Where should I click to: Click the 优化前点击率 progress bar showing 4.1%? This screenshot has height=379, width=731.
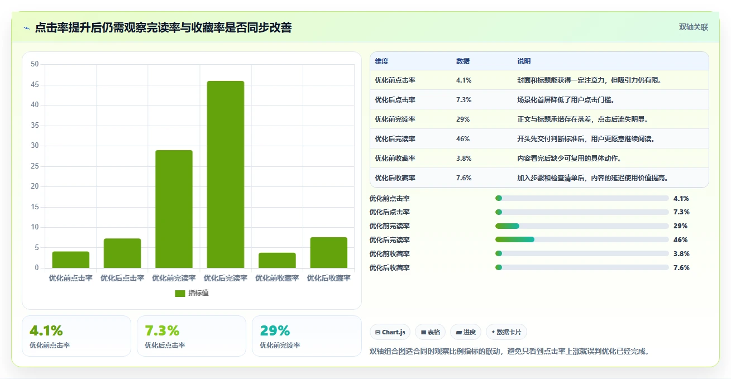[x=582, y=198]
